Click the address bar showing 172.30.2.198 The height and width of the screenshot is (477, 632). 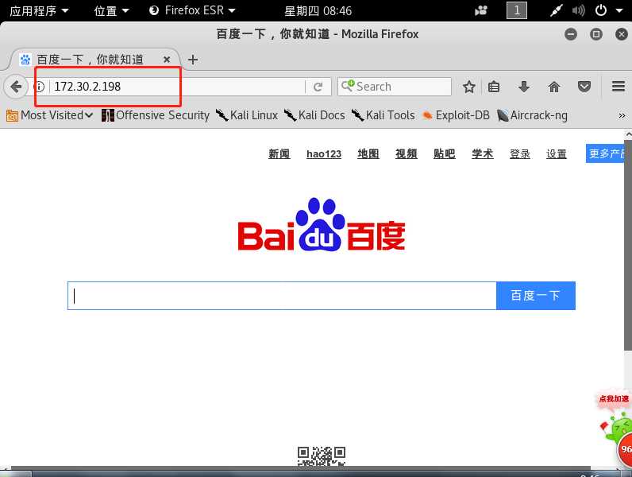[177, 87]
